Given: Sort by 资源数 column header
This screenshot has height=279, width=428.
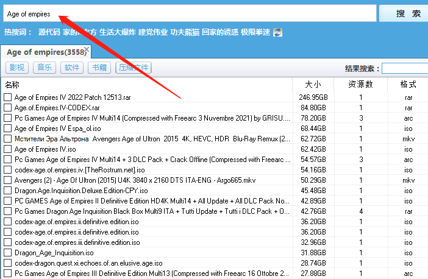Looking at the screenshot, I should coord(360,85).
